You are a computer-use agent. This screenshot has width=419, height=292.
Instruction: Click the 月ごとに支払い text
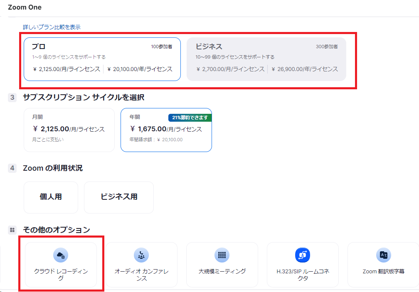pyautogui.click(x=48, y=140)
